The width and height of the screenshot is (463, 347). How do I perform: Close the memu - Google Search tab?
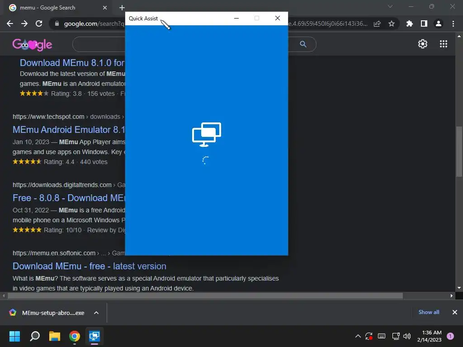pos(105,8)
